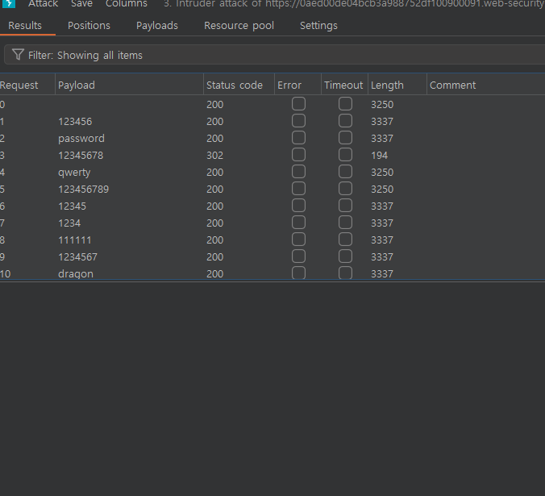Select the payload 'password' cell

81,139
